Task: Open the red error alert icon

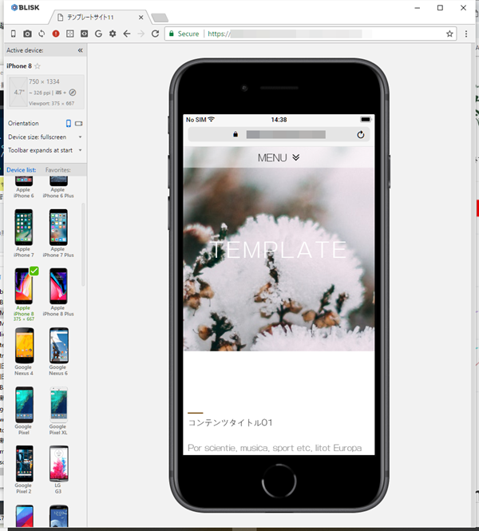Action: coord(56,34)
